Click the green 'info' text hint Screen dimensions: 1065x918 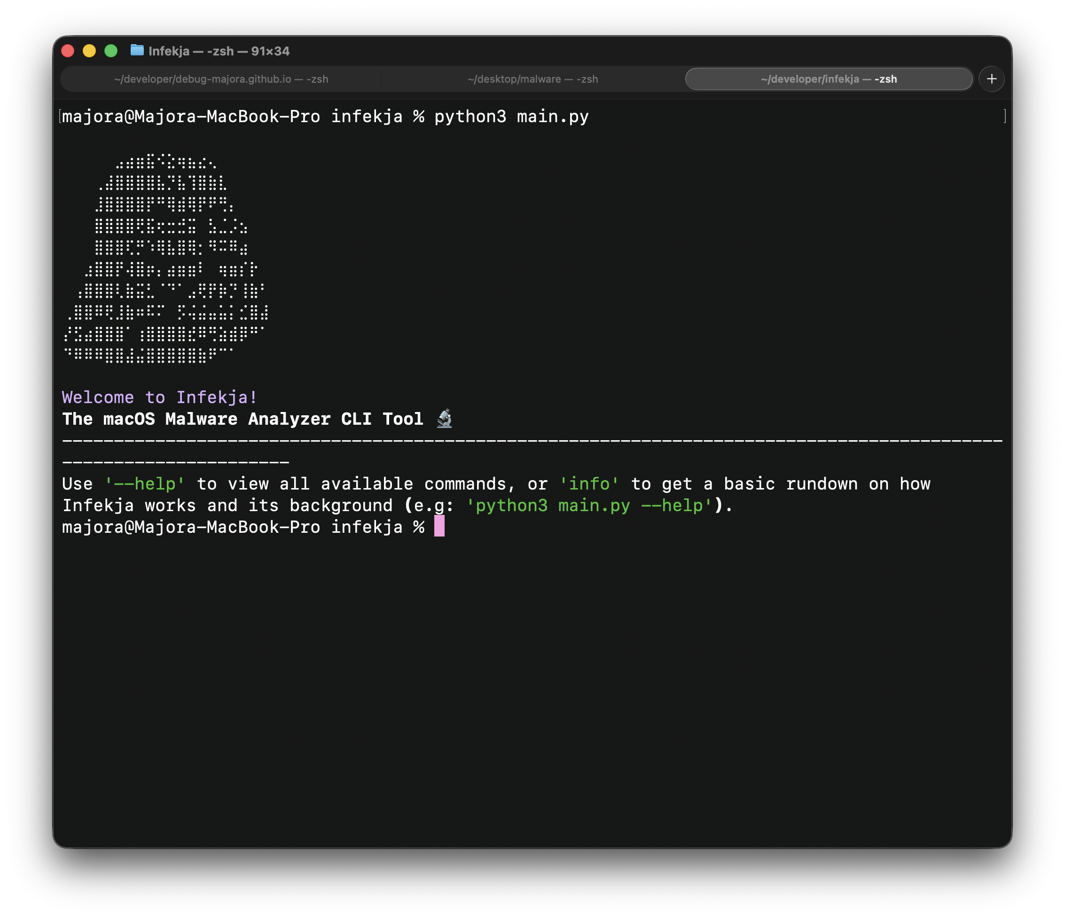tap(590, 483)
